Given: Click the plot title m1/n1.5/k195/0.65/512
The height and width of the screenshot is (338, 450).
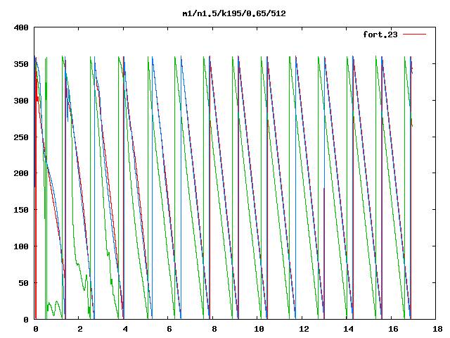Looking at the screenshot, I should click(x=234, y=13).
